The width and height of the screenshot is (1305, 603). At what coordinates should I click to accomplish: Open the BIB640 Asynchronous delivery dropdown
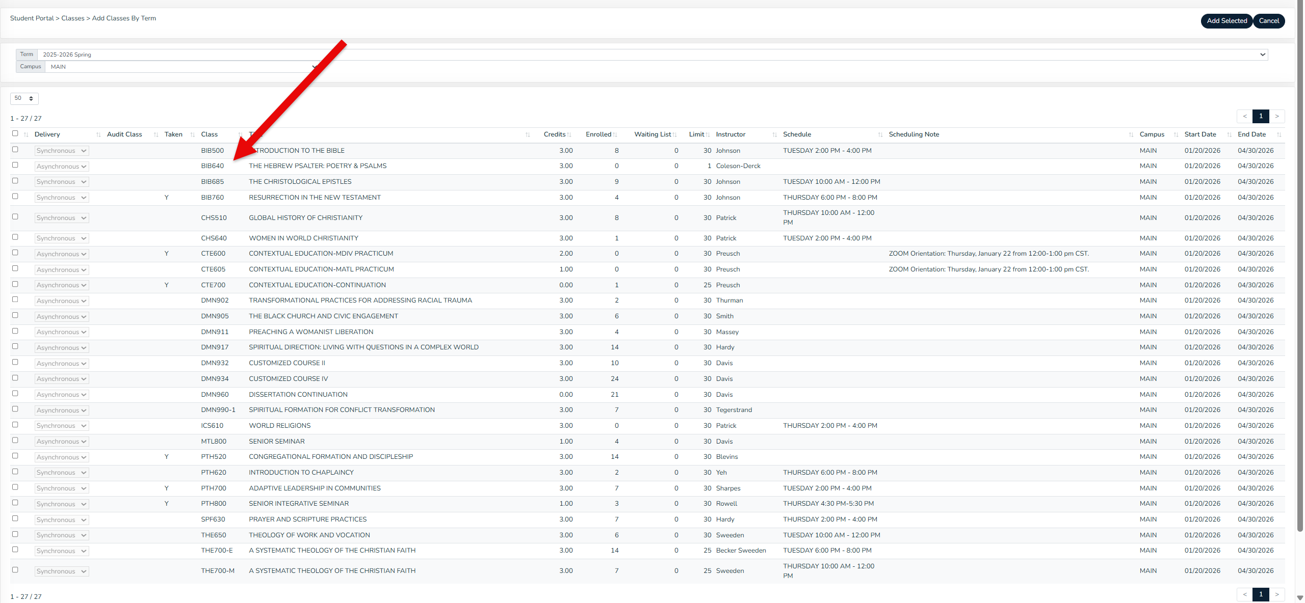[x=62, y=167]
